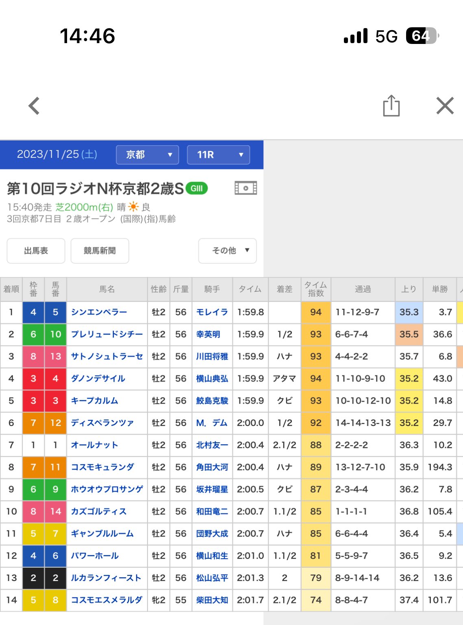Open jockey モレイラ profile
This screenshot has width=463, height=625.
coord(212,312)
